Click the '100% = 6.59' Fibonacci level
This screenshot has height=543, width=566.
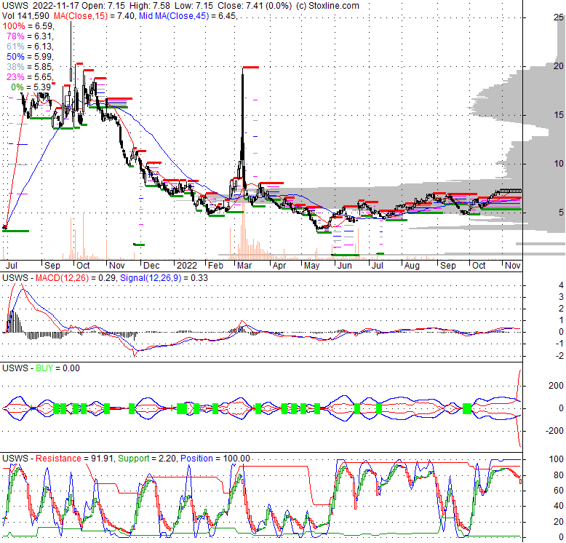coord(28,26)
